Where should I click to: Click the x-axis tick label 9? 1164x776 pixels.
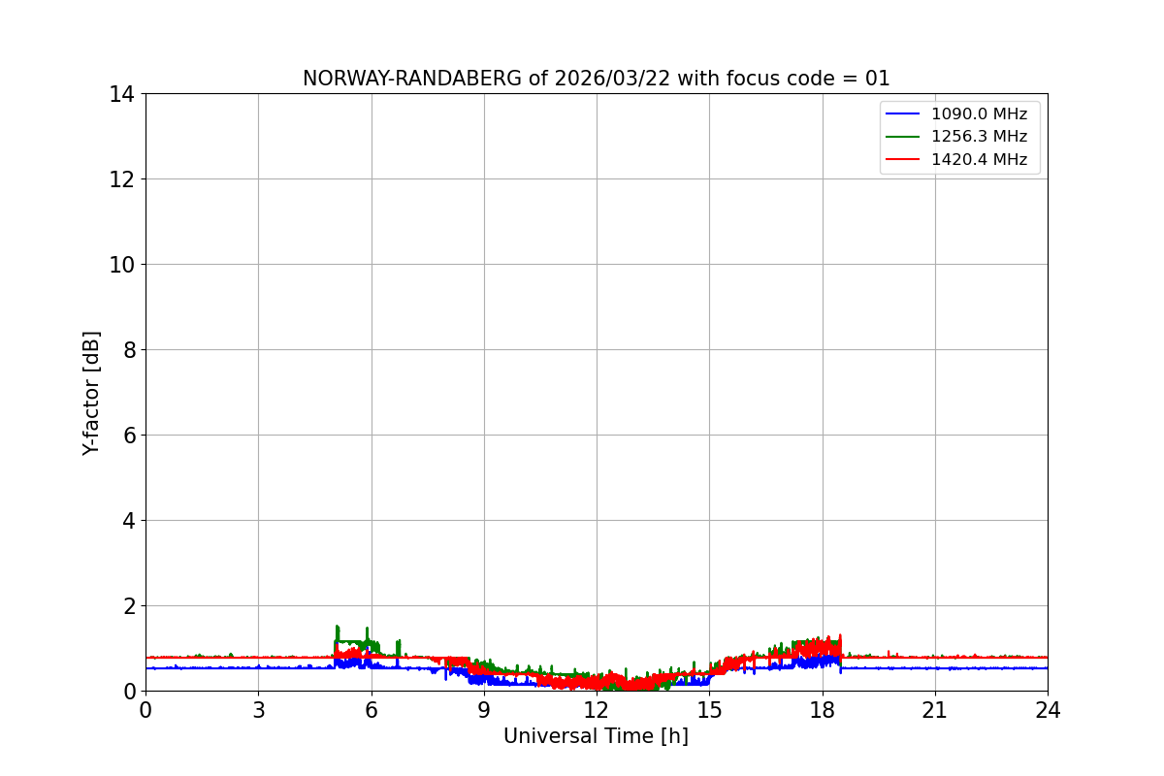[x=484, y=710]
